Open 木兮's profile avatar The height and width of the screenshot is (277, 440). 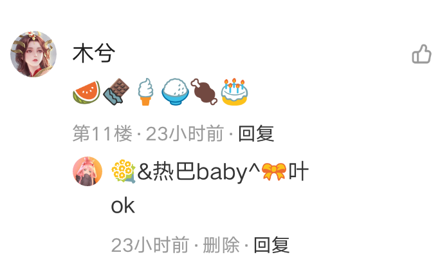(x=33, y=54)
